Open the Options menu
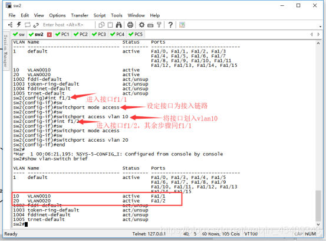The width and height of the screenshot is (326, 241). (x=57, y=15)
